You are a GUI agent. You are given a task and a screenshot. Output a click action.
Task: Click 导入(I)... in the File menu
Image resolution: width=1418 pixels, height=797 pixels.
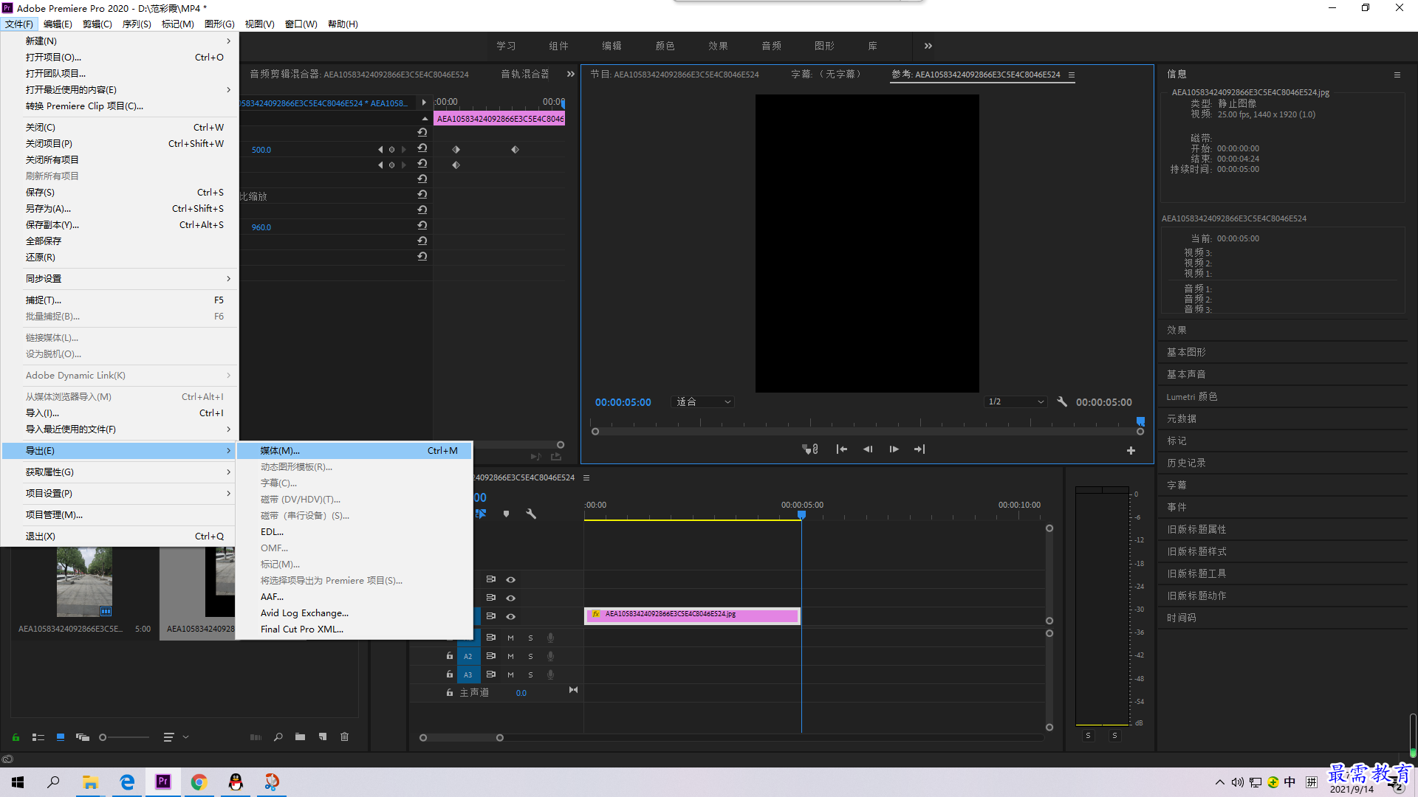click(120, 413)
